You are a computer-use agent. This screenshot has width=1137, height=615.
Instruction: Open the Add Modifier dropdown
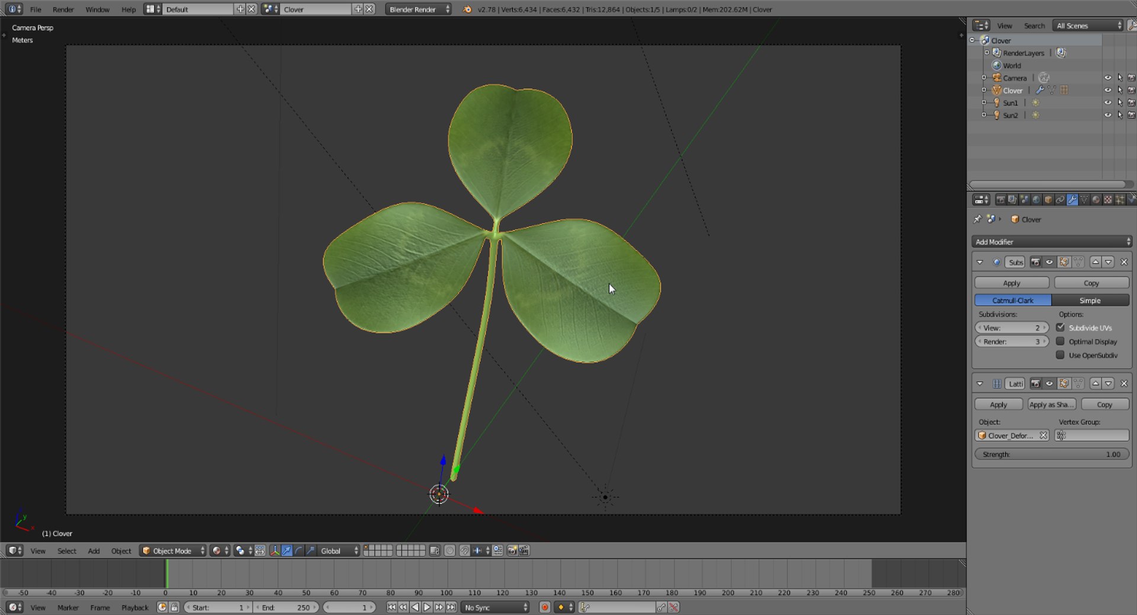pyautogui.click(x=1052, y=242)
